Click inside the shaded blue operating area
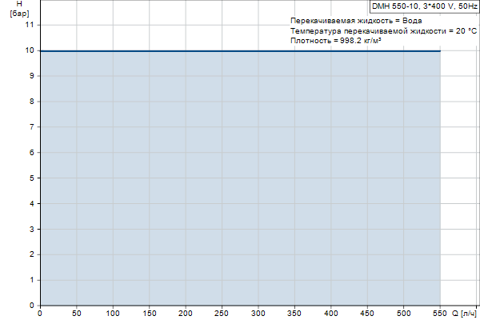This screenshot has height=320, width=480. pos(240,178)
